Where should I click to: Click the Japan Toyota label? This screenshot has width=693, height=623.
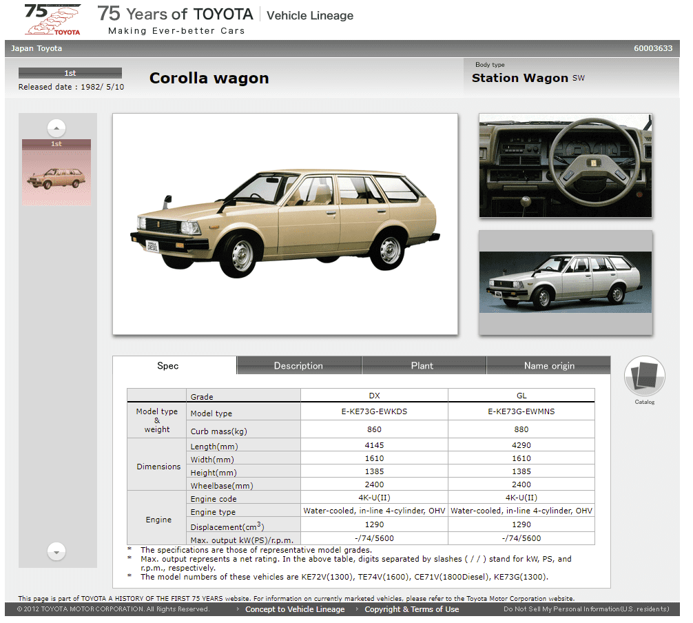pos(37,49)
